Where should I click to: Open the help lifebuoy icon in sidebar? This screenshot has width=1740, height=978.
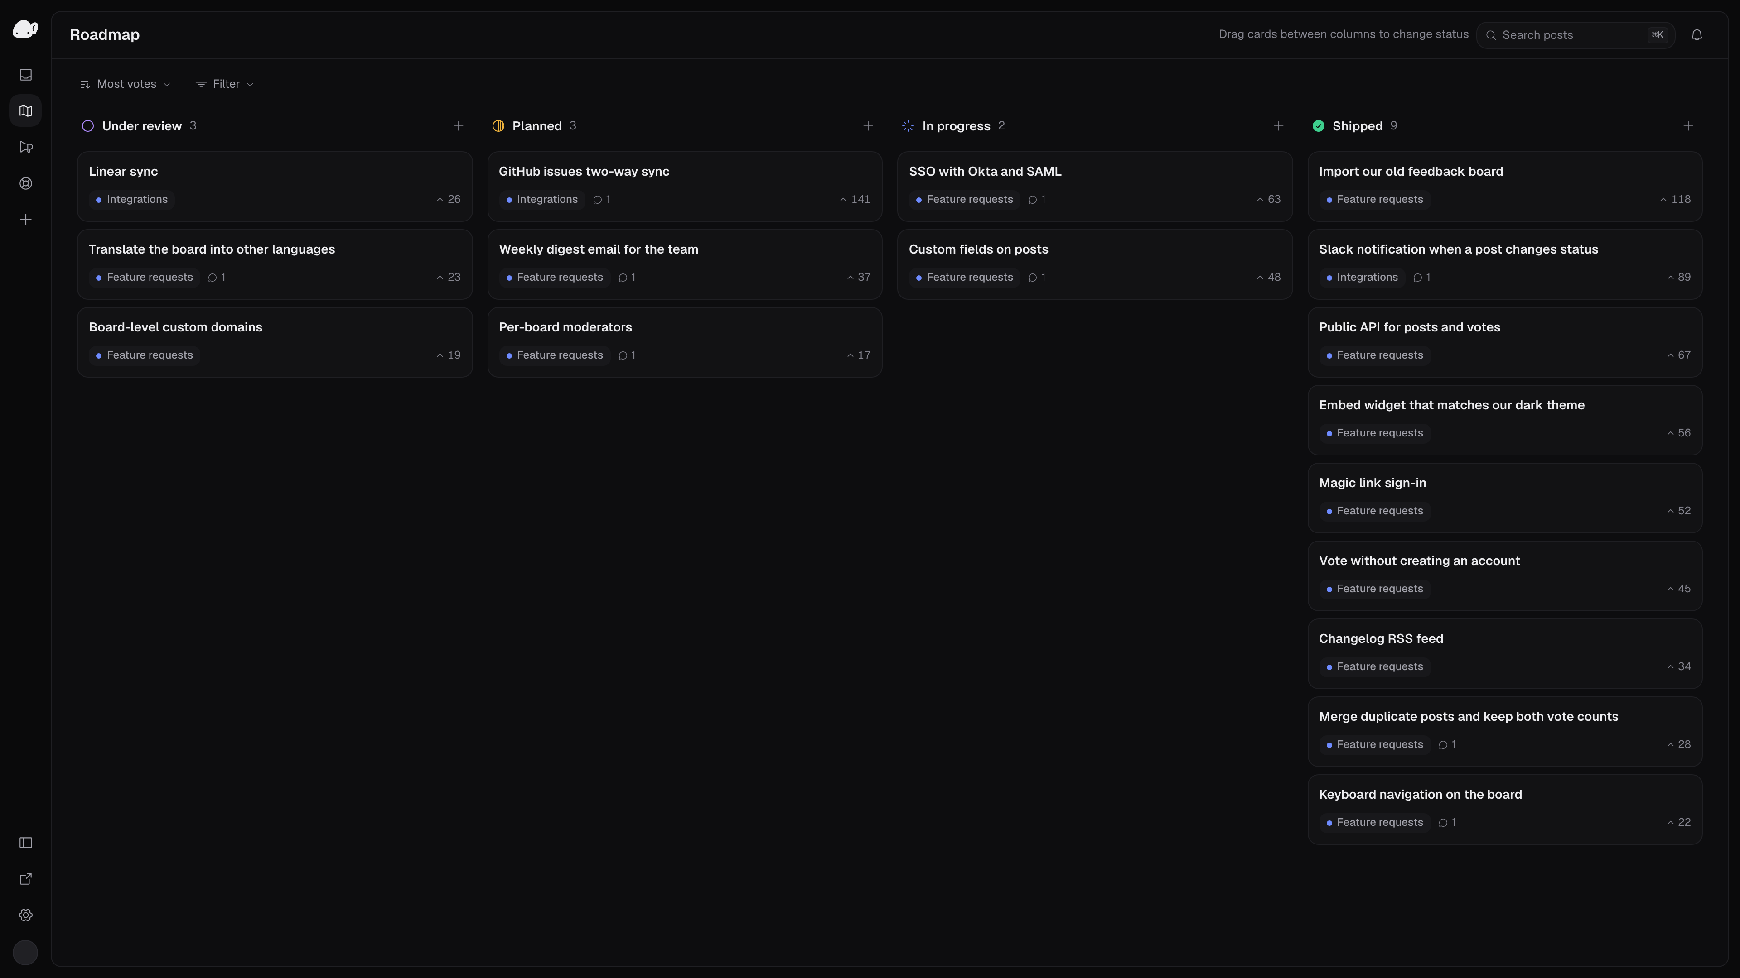(x=26, y=183)
